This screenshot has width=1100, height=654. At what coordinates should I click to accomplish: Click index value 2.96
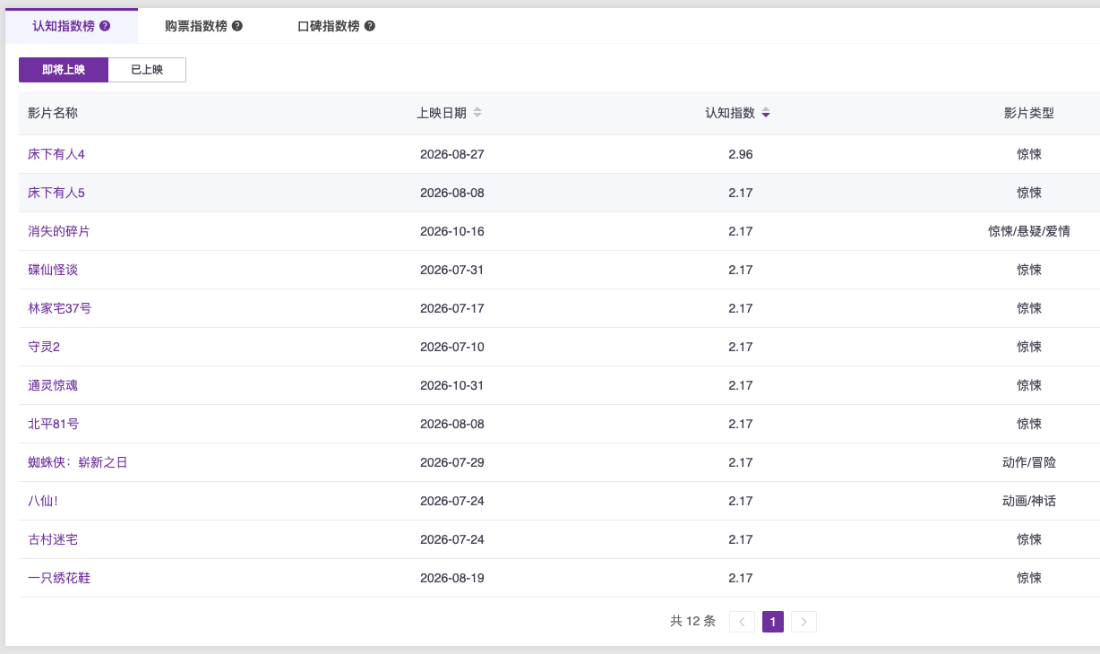coord(741,154)
